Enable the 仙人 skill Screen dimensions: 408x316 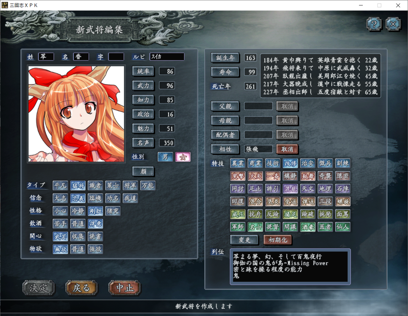[x=343, y=227]
